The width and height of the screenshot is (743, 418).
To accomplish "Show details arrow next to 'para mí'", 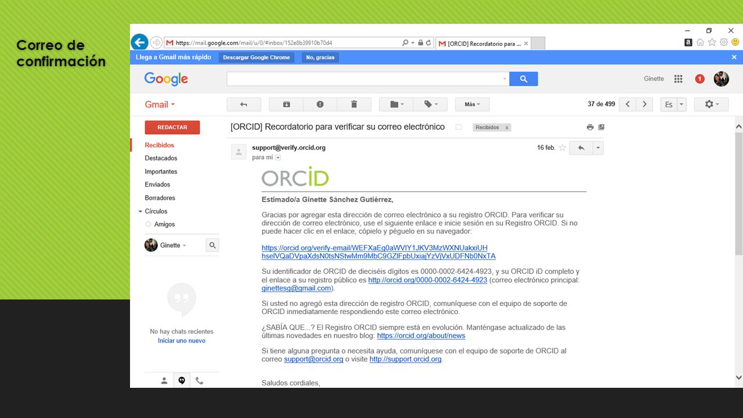I will (x=278, y=157).
